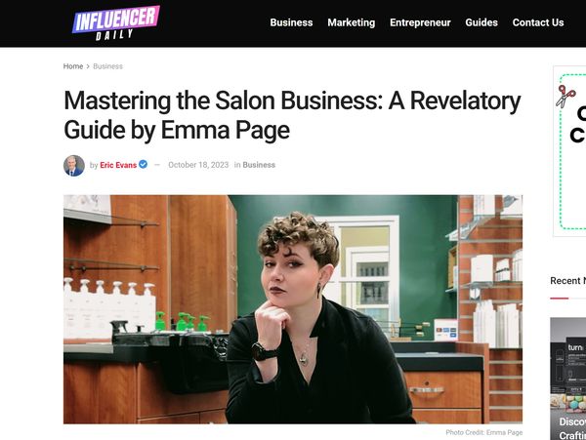The height and width of the screenshot is (440, 586).
Task: Click the Home breadcrumb link
Action: (x=73, y=66)
